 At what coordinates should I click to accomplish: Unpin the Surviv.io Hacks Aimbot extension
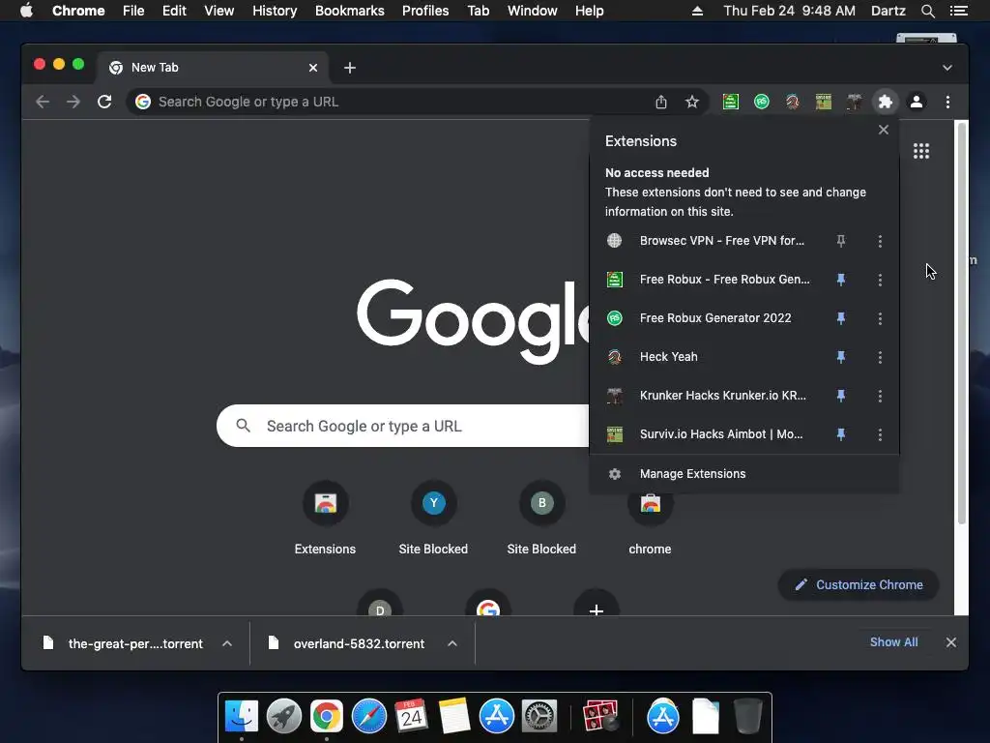click(x=840, y=434)
